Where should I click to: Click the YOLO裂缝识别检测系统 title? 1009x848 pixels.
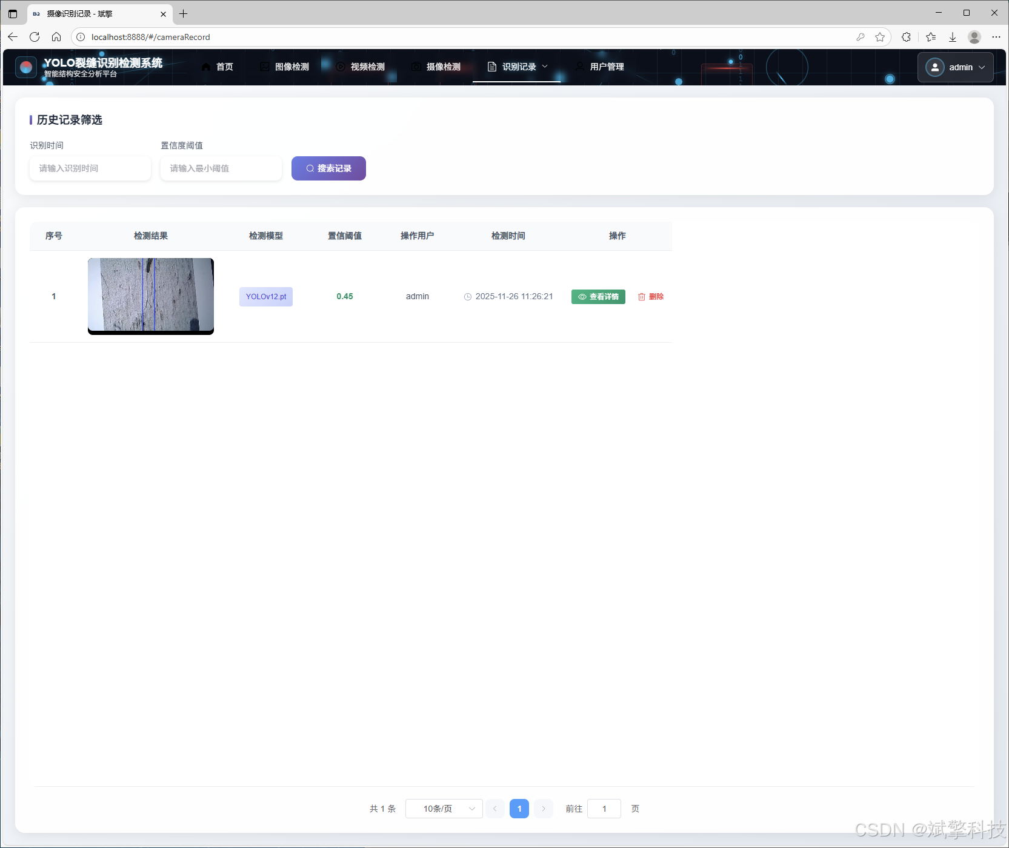[103, 62]
